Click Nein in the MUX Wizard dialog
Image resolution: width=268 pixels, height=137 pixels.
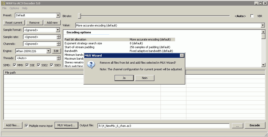[145, 78]
